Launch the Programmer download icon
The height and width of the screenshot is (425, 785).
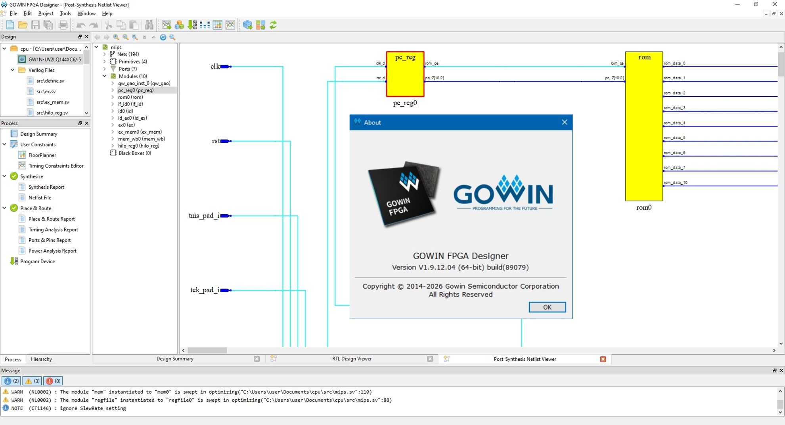coord(192,25)
